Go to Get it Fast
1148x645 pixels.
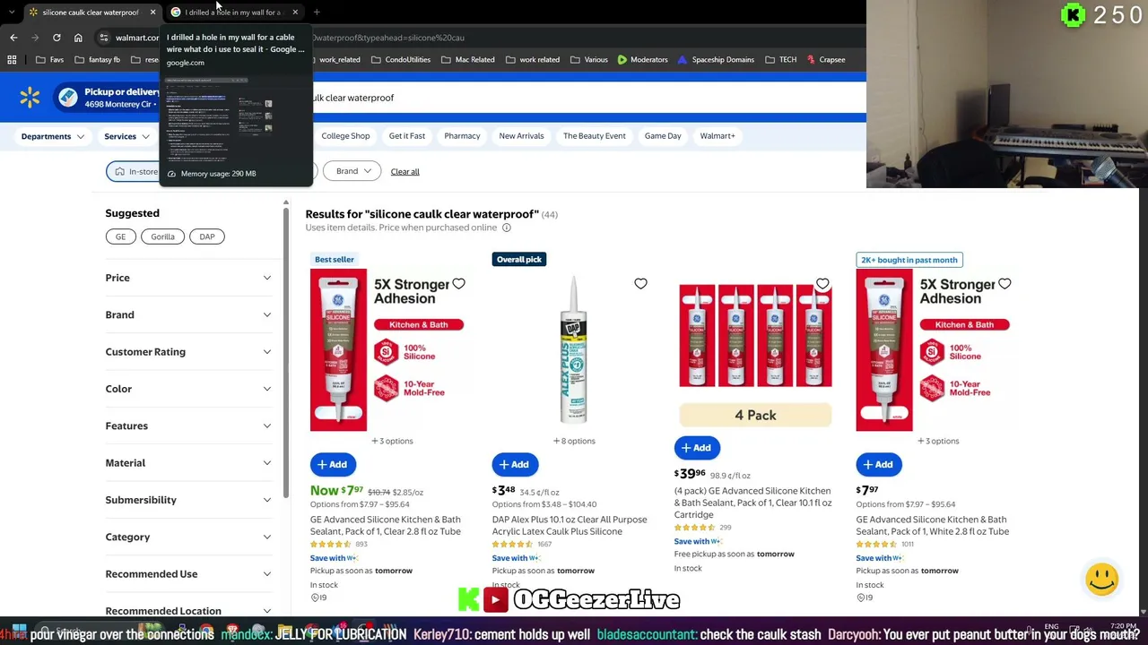click(x=407, y=136)
